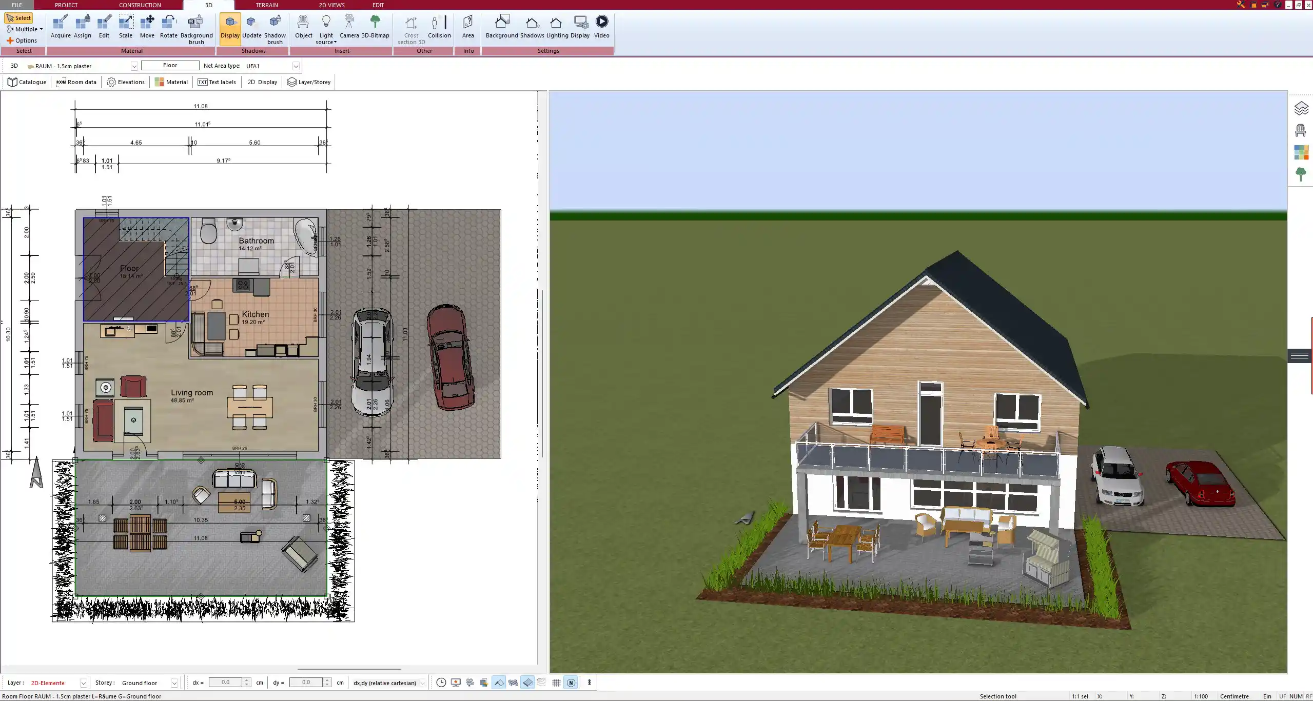Image resolution: width=1313 pixels, height=701 pixels.
Task: Open the Net Area type dropdown
Action: click(296, 66)
